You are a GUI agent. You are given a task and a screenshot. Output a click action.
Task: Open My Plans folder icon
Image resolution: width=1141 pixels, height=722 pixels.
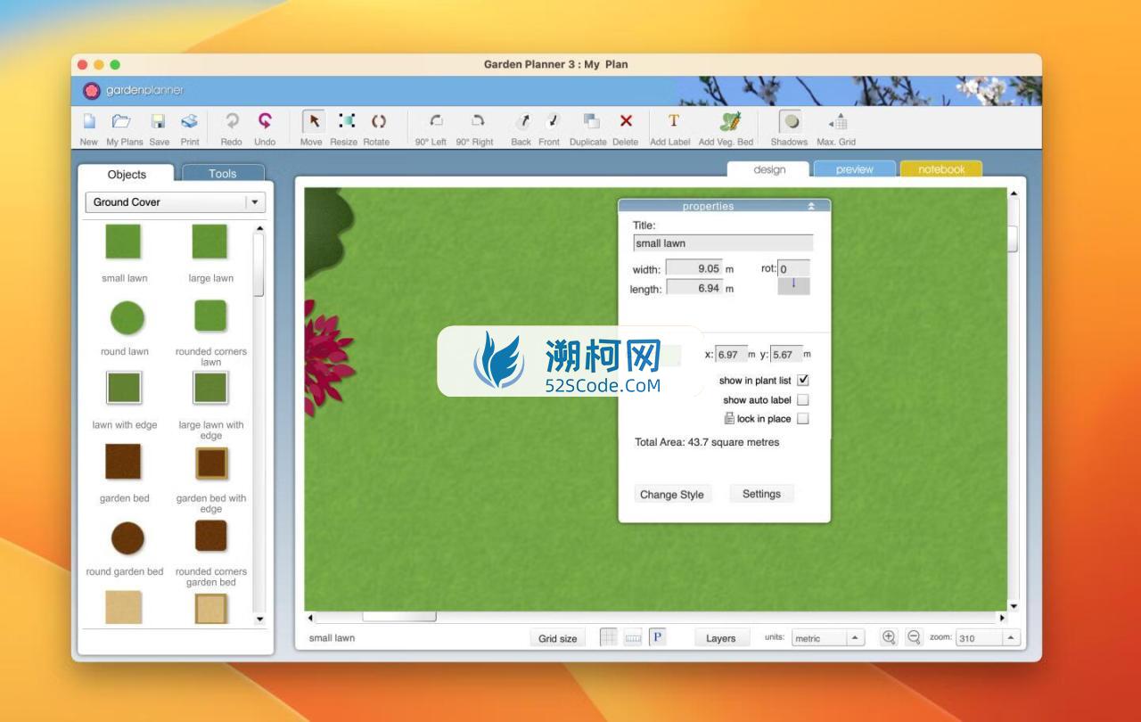121,121
